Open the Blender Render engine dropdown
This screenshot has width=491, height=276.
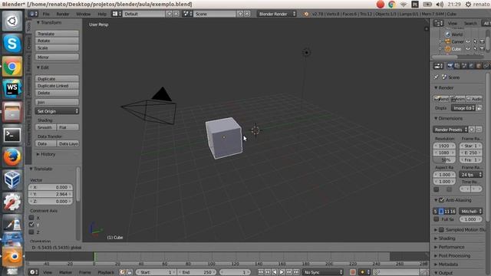[x=277, y=14]
